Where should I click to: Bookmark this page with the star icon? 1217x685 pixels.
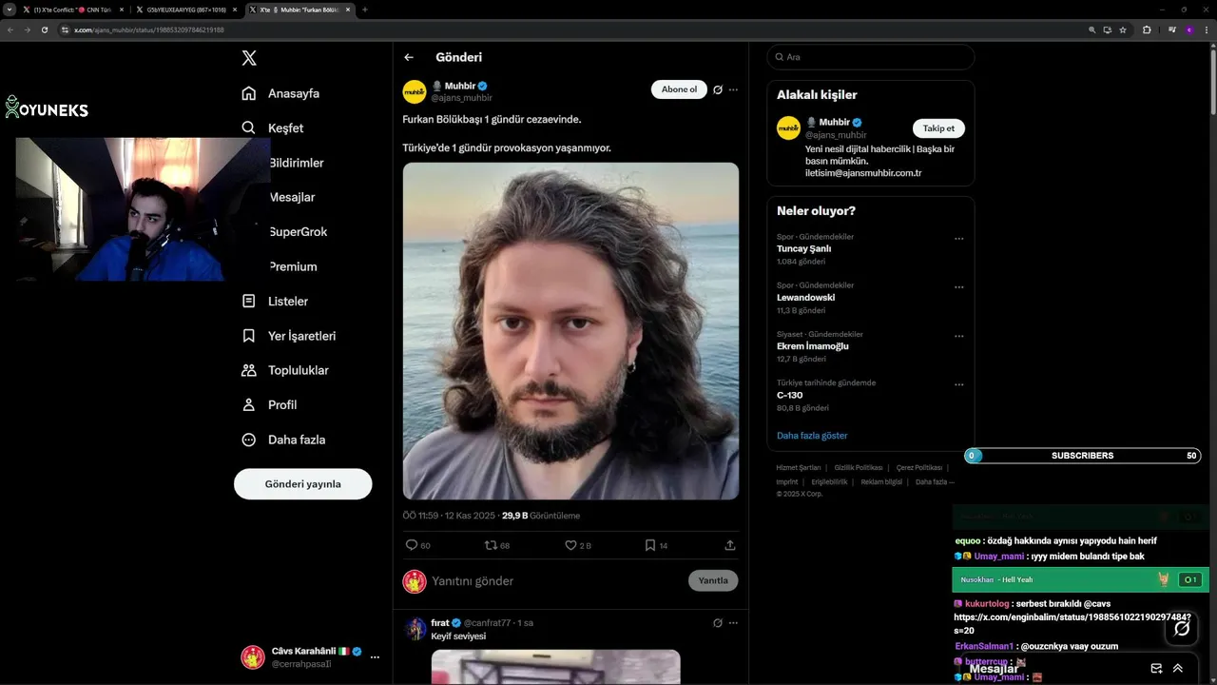coord(1123,29)
